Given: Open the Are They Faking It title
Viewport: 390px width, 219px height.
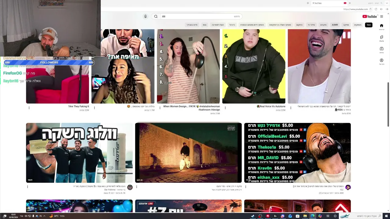Looking at the screenshot, I should [79, 106].
